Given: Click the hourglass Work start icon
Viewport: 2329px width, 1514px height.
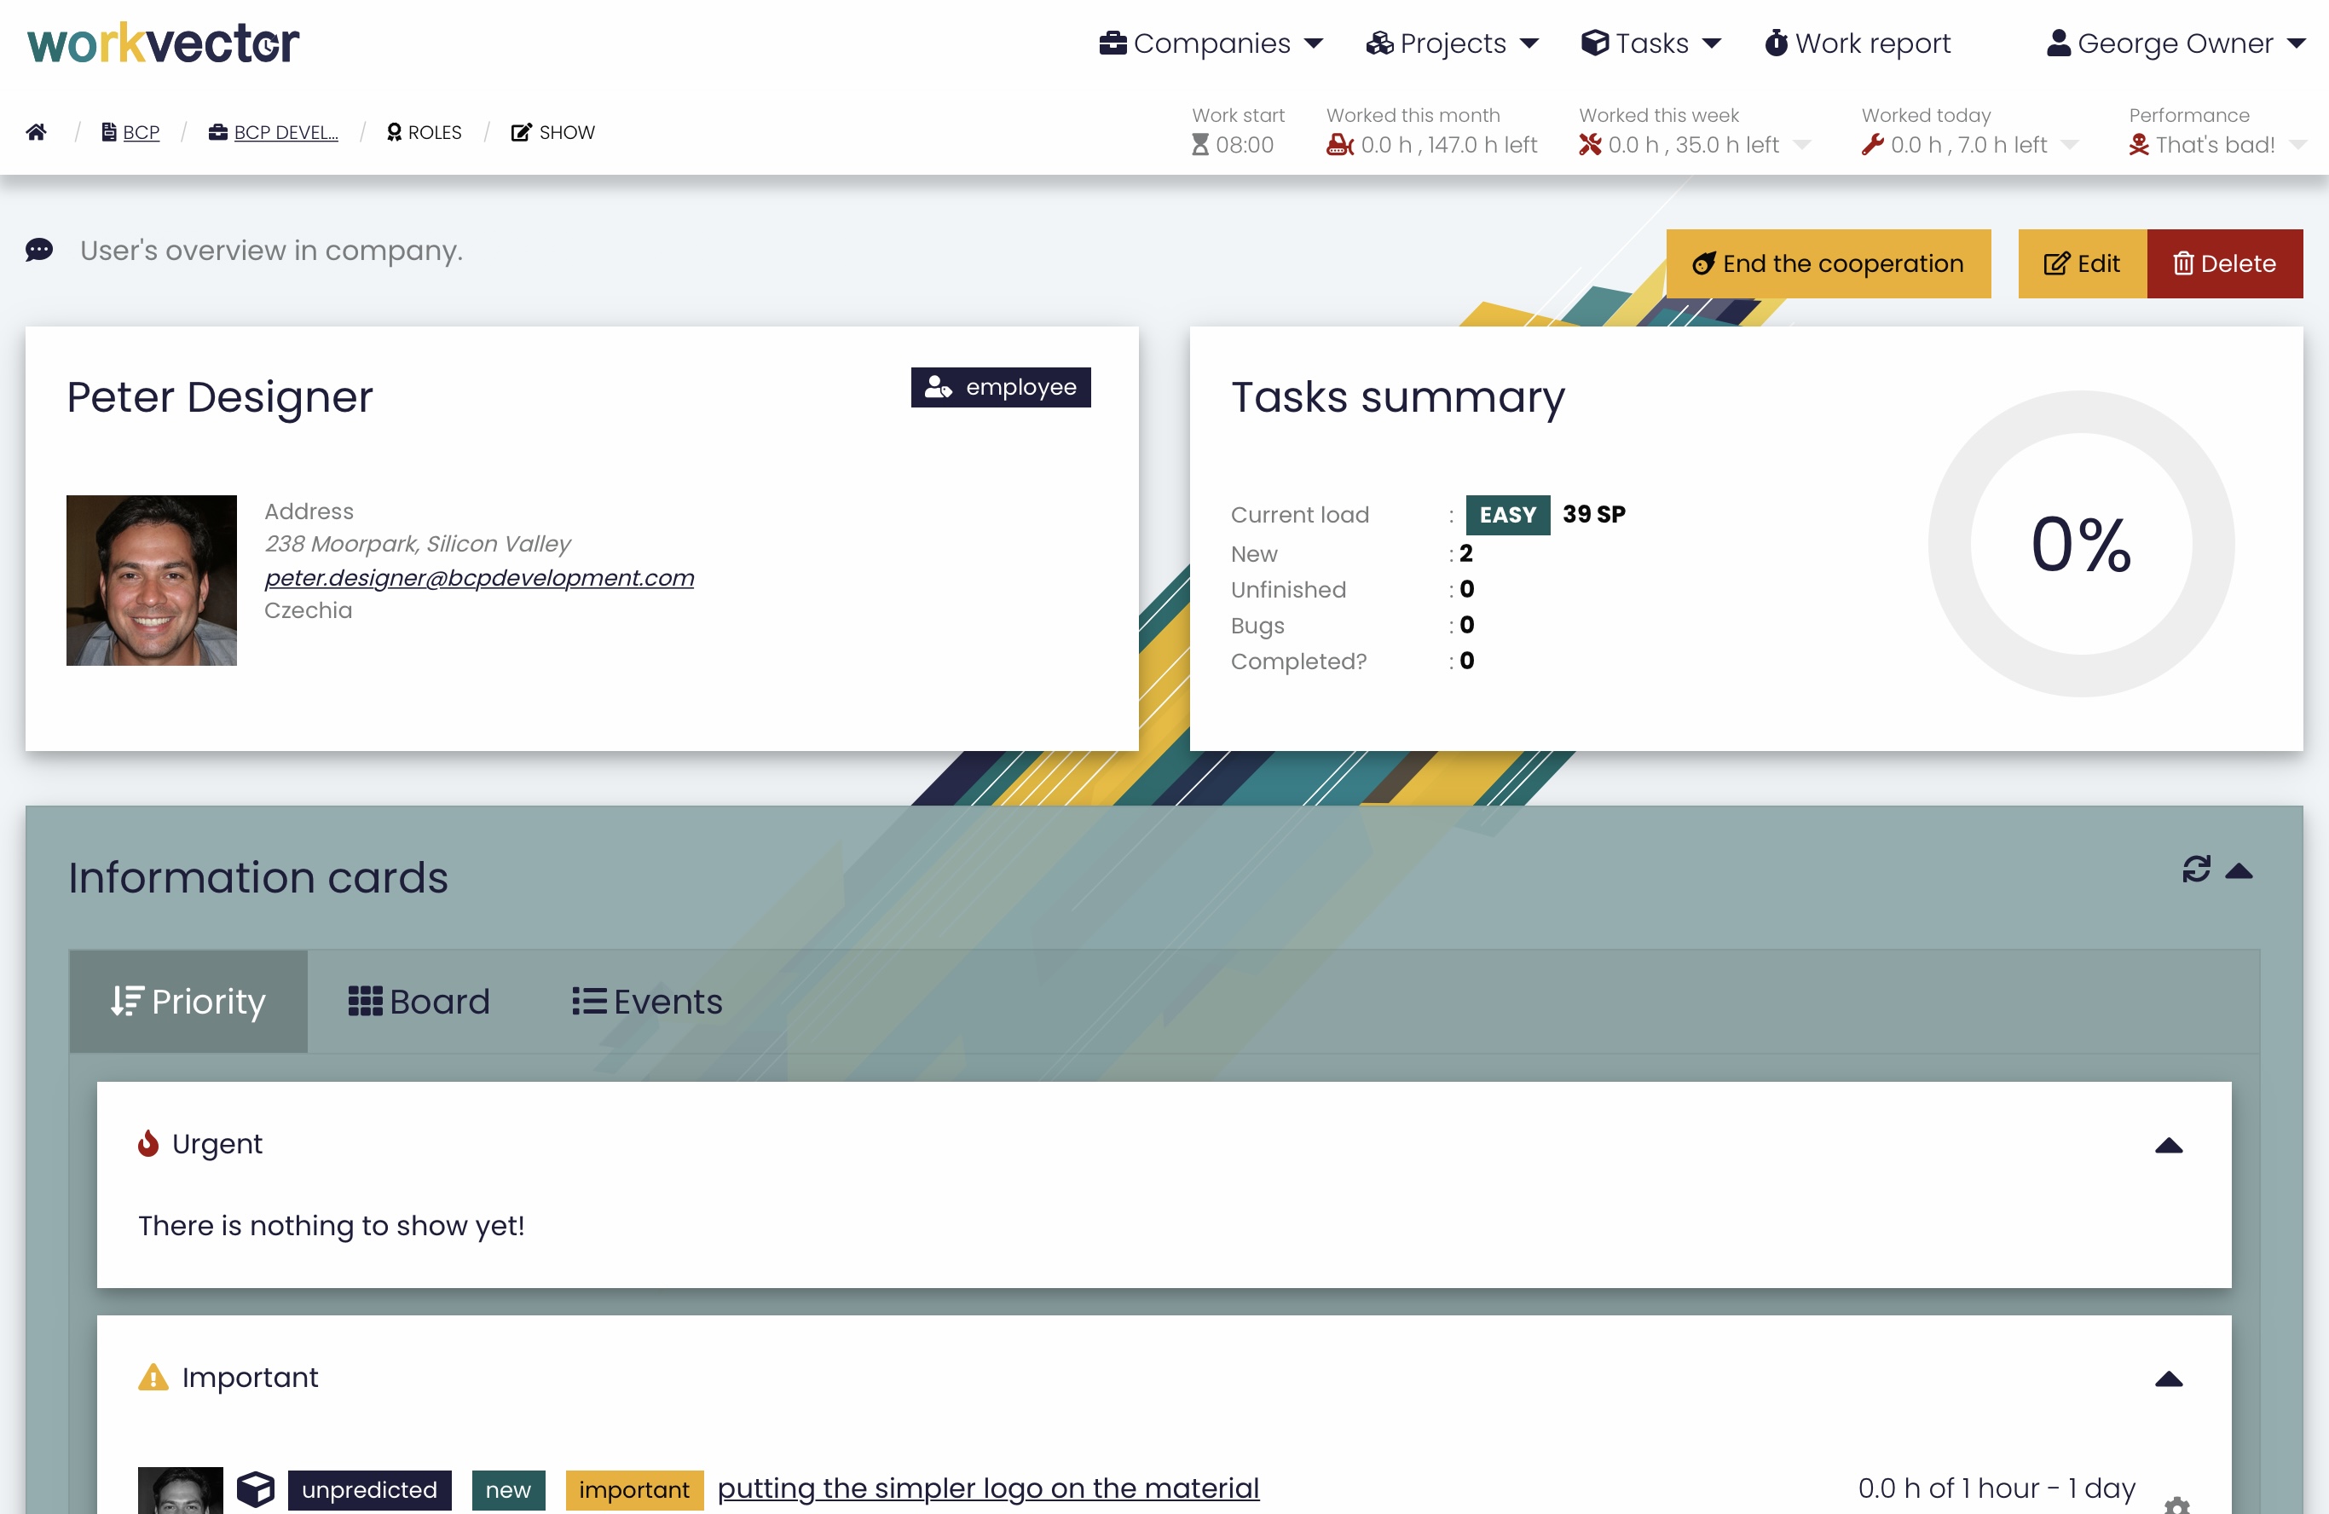Looking at the screenshot, I should click(1199, 145).
